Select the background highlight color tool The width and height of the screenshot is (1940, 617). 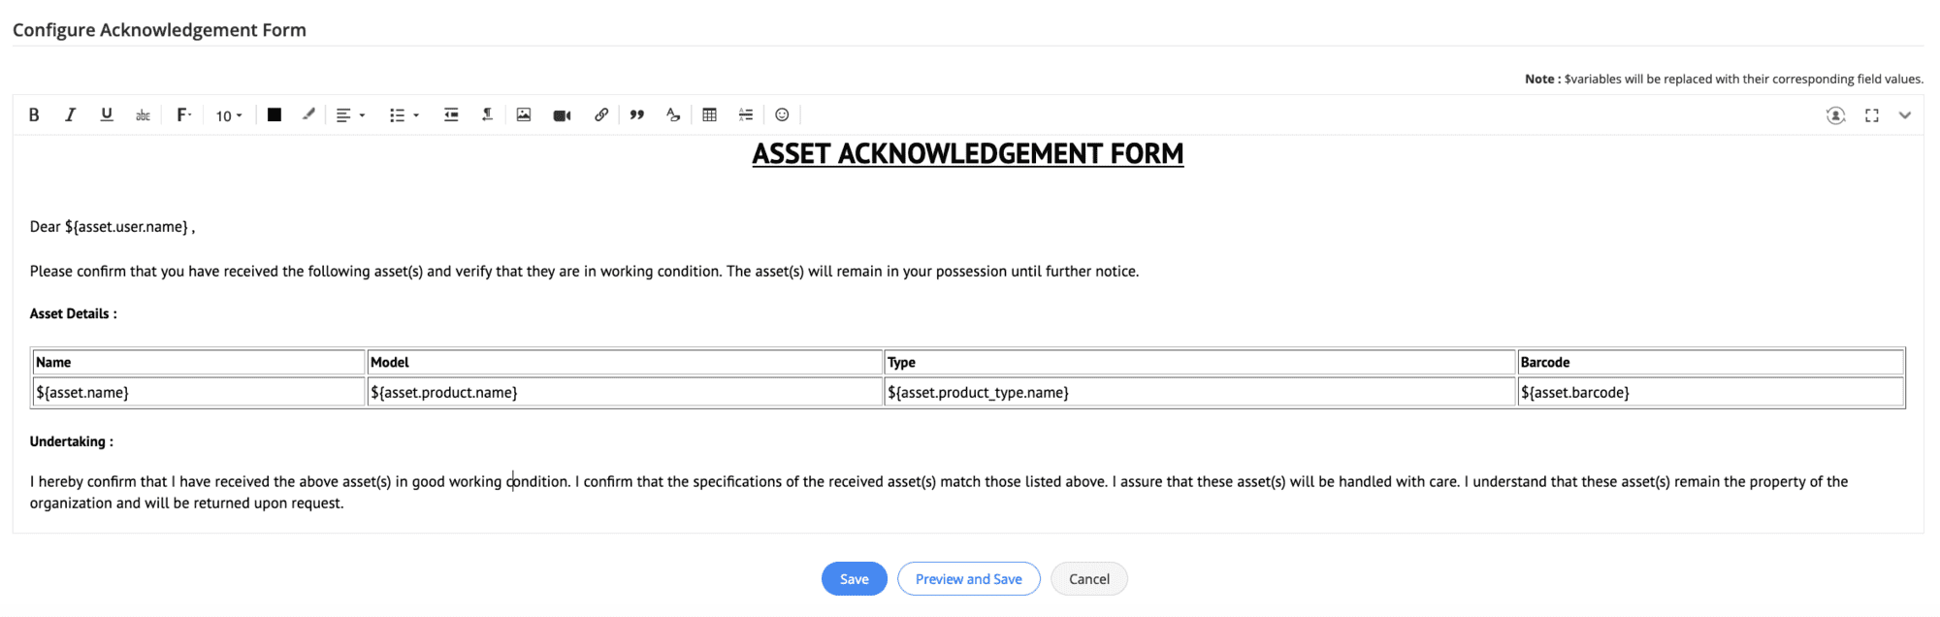click(x=308, y=114)
